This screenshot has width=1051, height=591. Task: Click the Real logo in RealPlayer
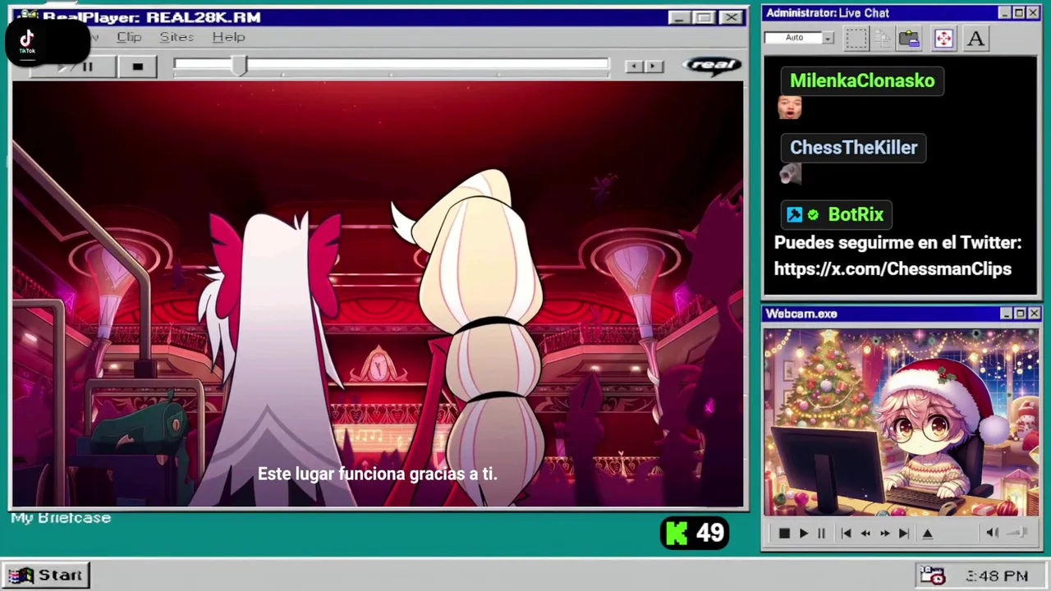[x=712, y=66]
